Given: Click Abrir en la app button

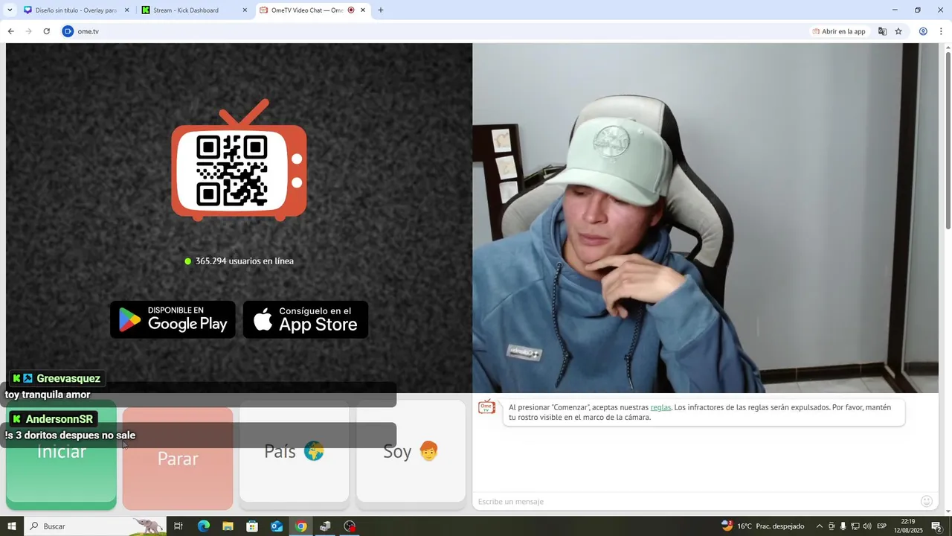Looking at the screenshot, I should 840,31.
